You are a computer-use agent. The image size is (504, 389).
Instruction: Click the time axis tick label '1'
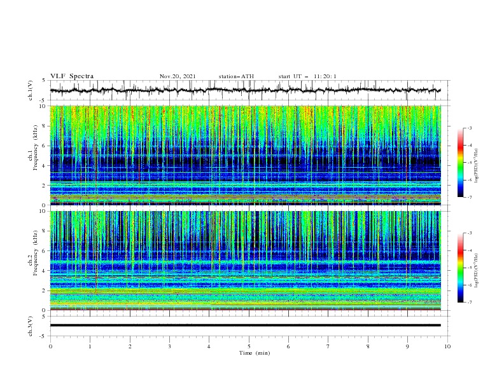tap(90, 346)
